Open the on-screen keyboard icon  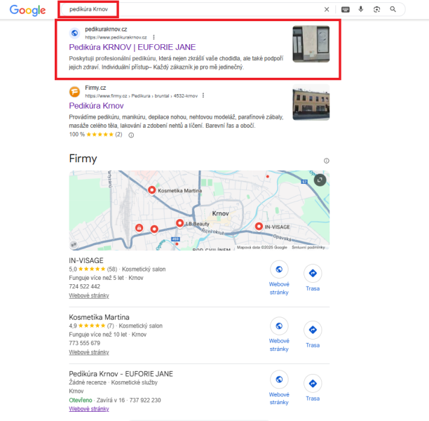click(346, 10)
